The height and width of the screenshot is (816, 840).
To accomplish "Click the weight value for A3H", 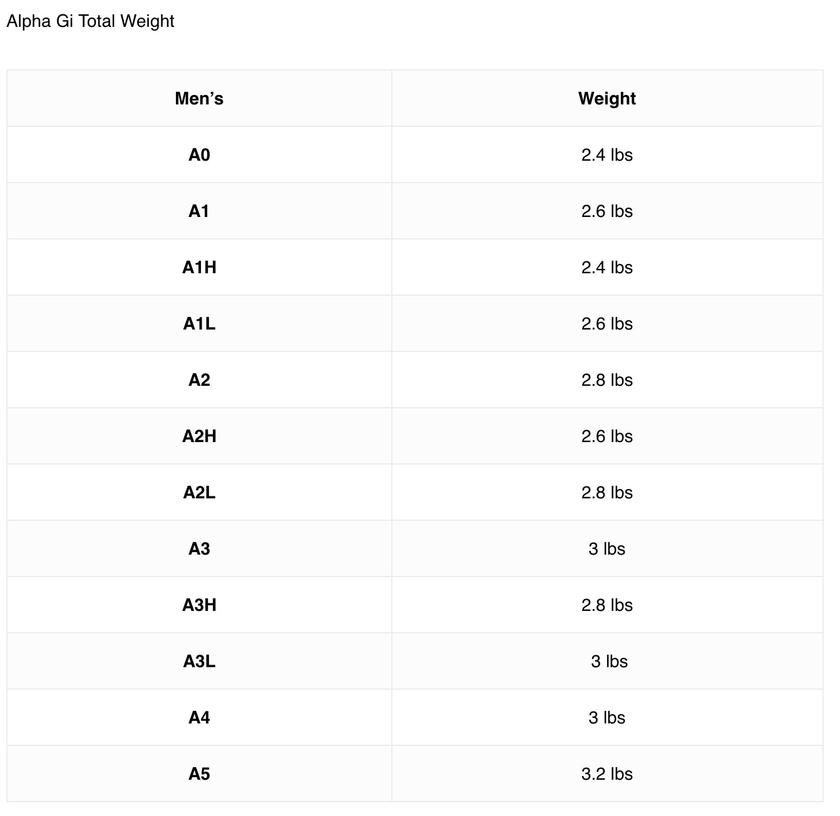I will 607,605.
